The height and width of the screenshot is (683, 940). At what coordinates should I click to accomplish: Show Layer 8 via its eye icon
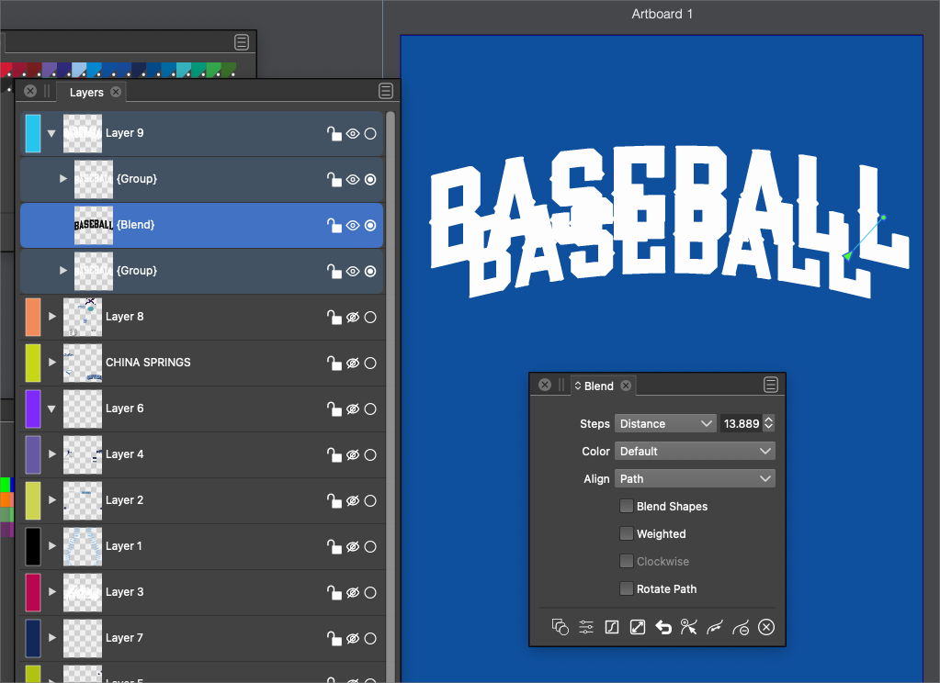(x=352, y=317)
